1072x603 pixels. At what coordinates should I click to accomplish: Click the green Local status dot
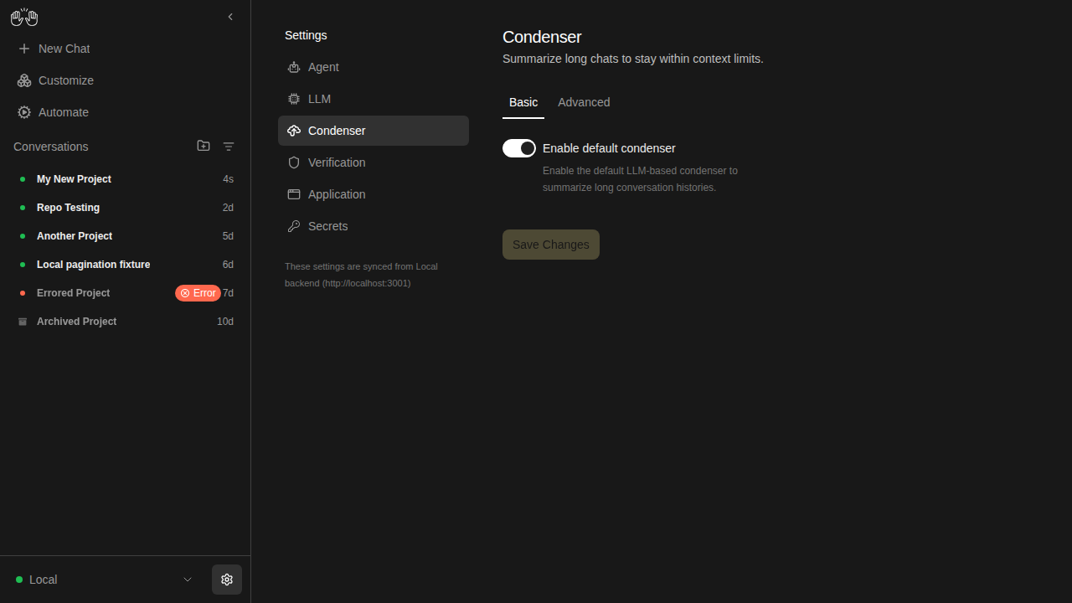pyautogui.click(x=19, y=580)
